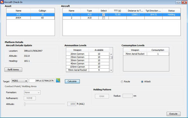
Task: Click the Orbit holding pattern button
Action: 102,96
